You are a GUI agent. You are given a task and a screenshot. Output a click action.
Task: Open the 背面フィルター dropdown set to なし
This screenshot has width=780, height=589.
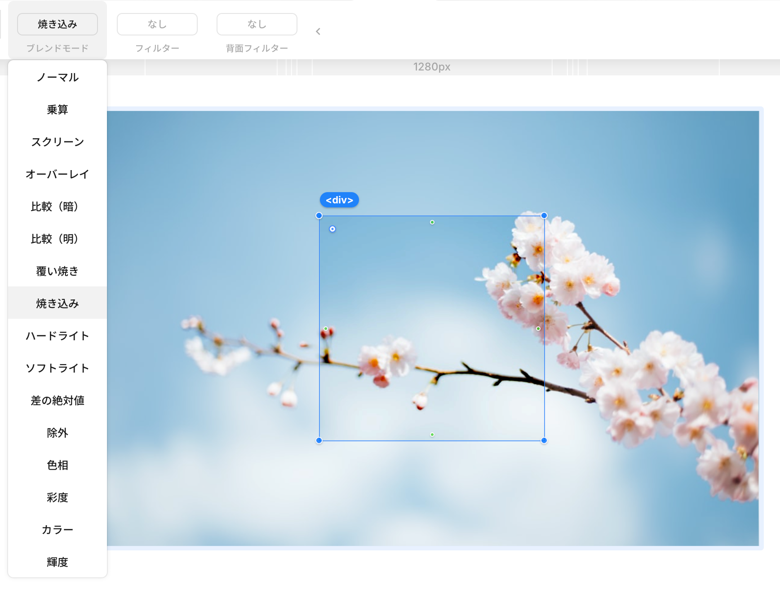click(257, 24)
